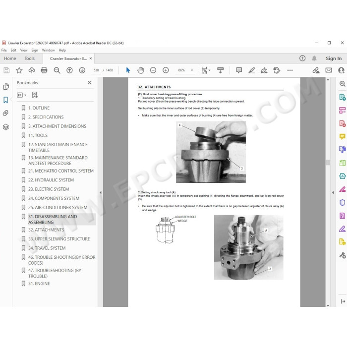Toggle the Bookmarks panel icon
Viewport: 347px width, 347px height.
pos(6,100)
